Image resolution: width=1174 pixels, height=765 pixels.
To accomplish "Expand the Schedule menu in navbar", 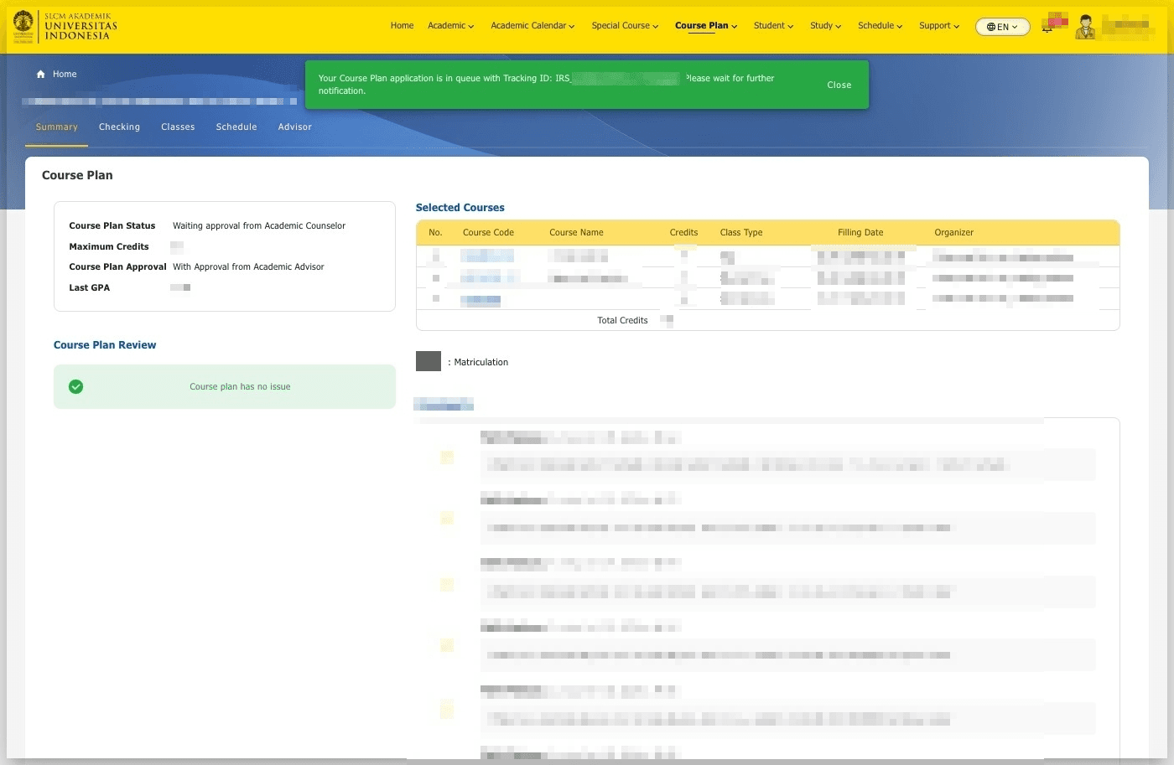I will [880, 26].
